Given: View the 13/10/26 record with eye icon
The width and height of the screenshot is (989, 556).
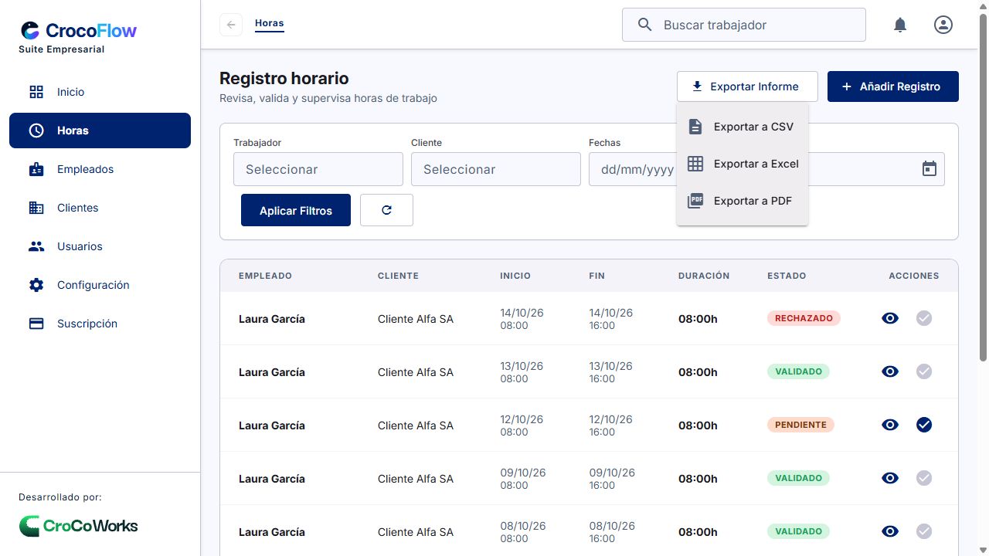Looking at the screenshot, I should 890,371.
